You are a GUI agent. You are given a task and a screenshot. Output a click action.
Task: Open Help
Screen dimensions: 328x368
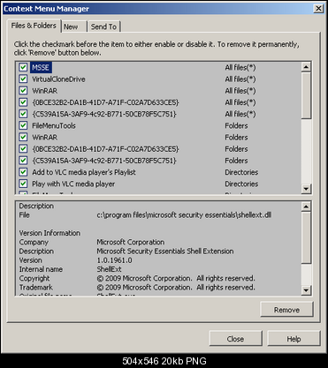click(294, 339)
